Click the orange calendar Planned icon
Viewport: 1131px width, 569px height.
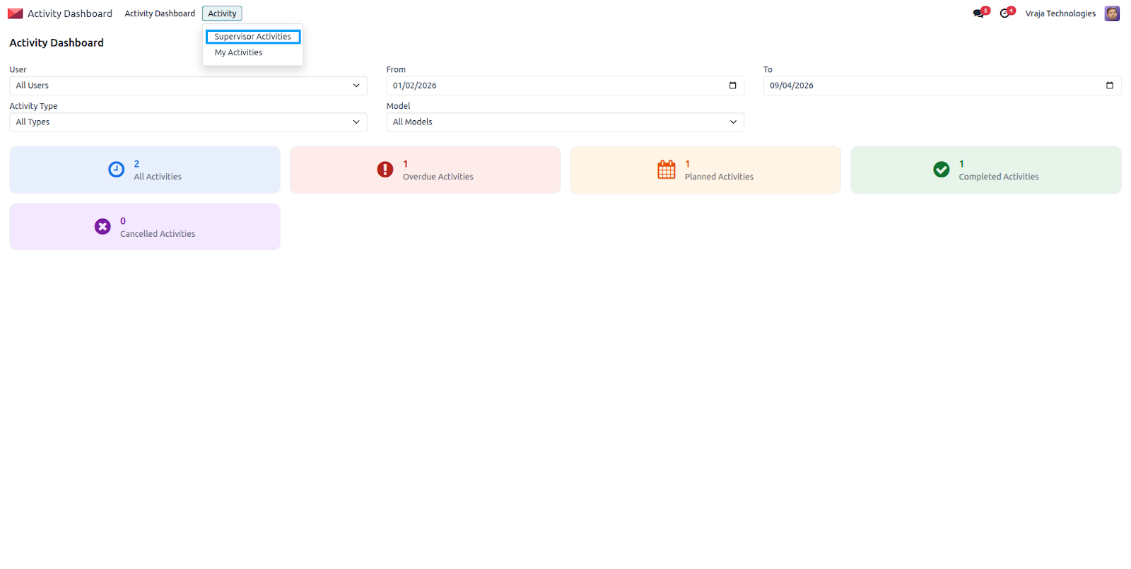[667, 170]
